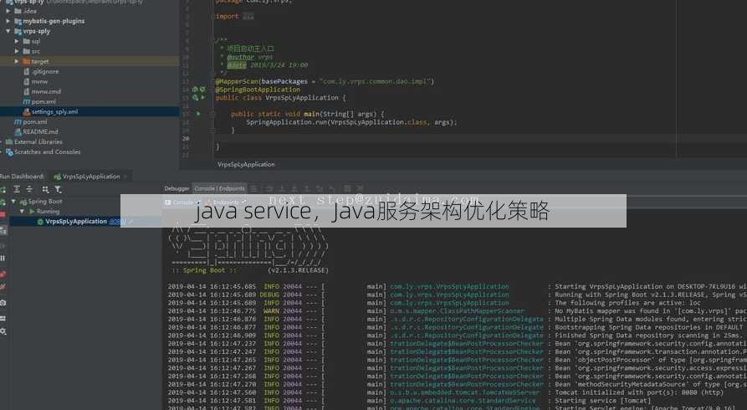
Task: Collapse the Running group node
Action: (22, 211)
